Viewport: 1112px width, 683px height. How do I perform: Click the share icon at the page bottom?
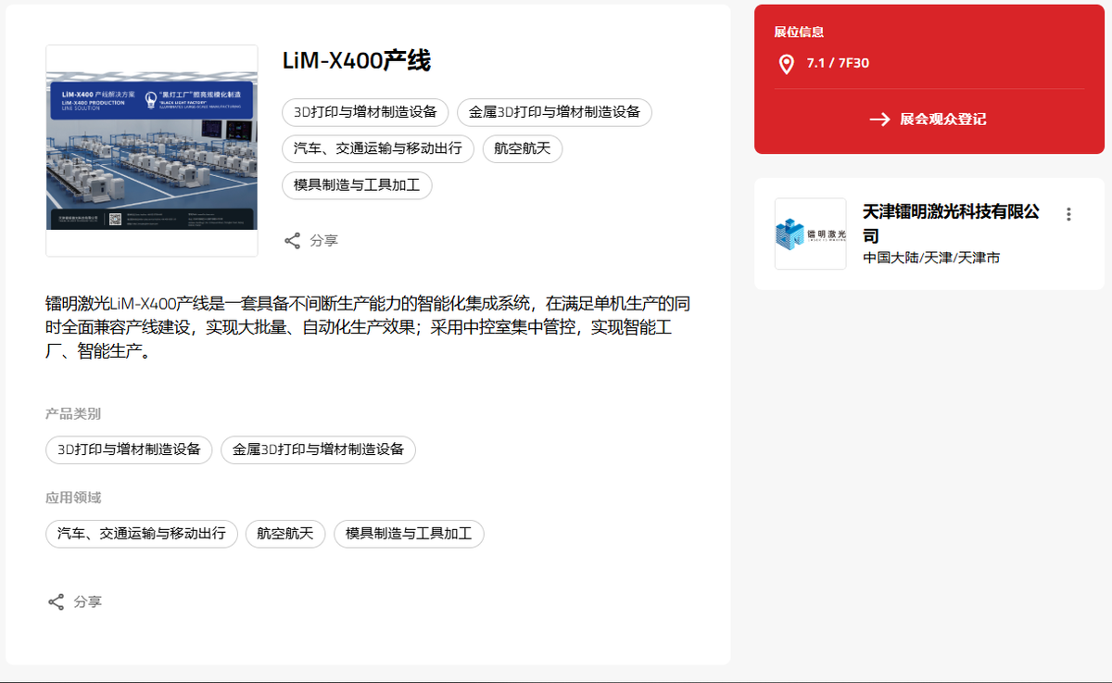coord(57,602)
